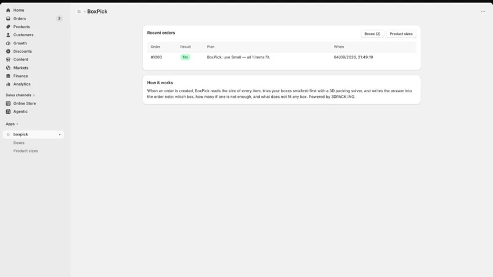
Task: Open the Analytics page
Action: pyautogui.click(x=22, y=84)
